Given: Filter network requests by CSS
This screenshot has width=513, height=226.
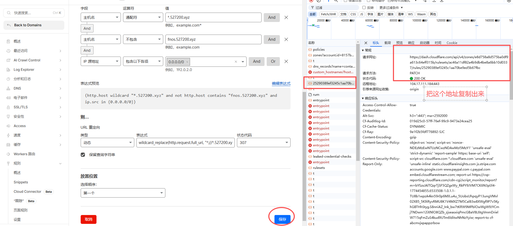Looking at the screenshot, I should (353, 14).
